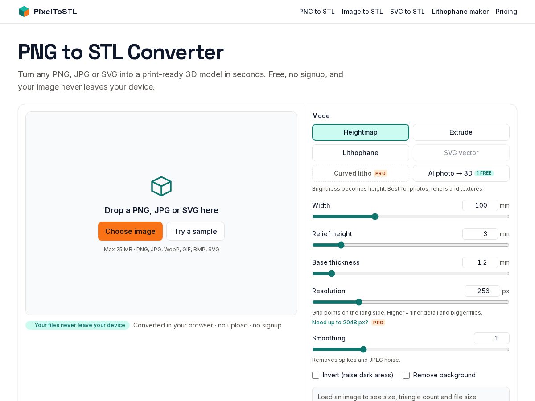The width and height of the screenshot is (535, 401).
Task: Click the Grid points on the long side hint
Action: [397, 313]
